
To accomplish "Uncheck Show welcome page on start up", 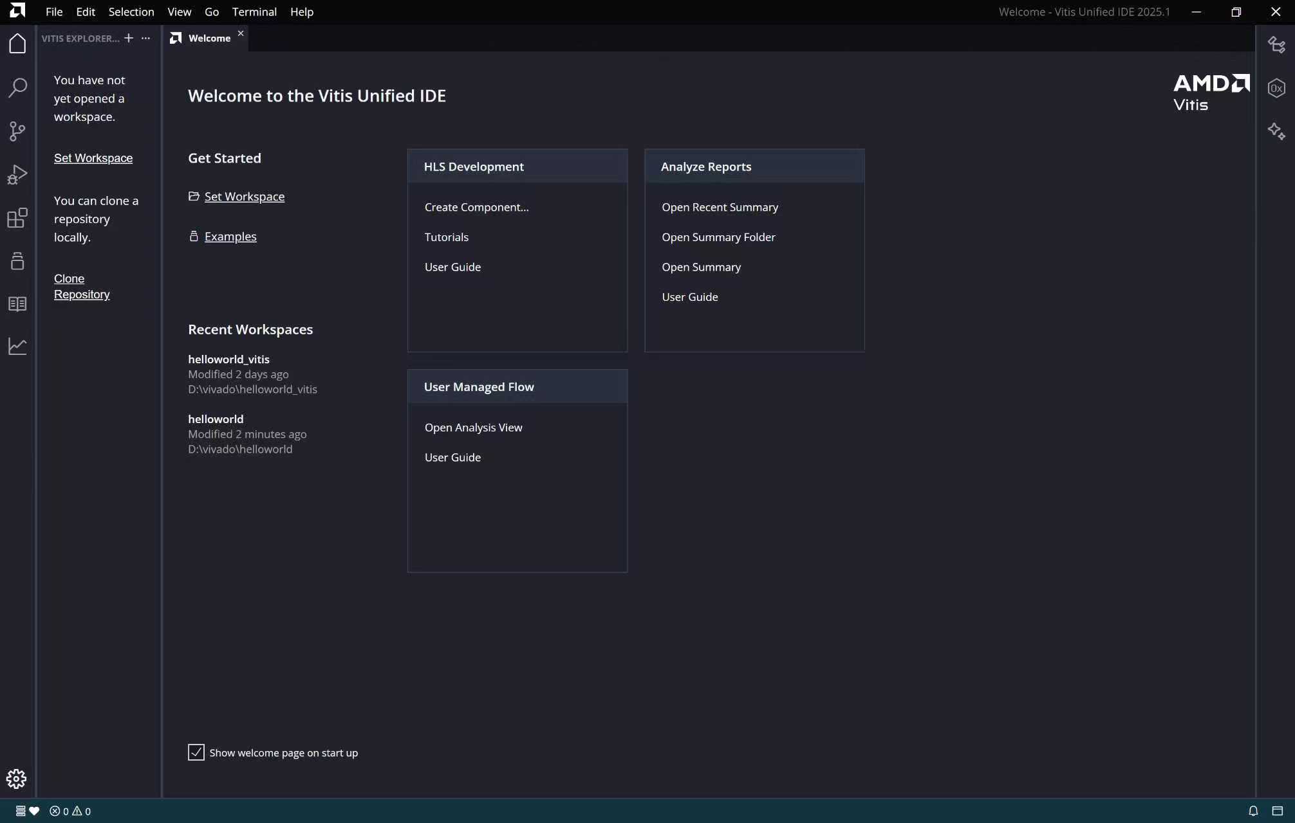I will pyautogui.click(x=196, y=752).
